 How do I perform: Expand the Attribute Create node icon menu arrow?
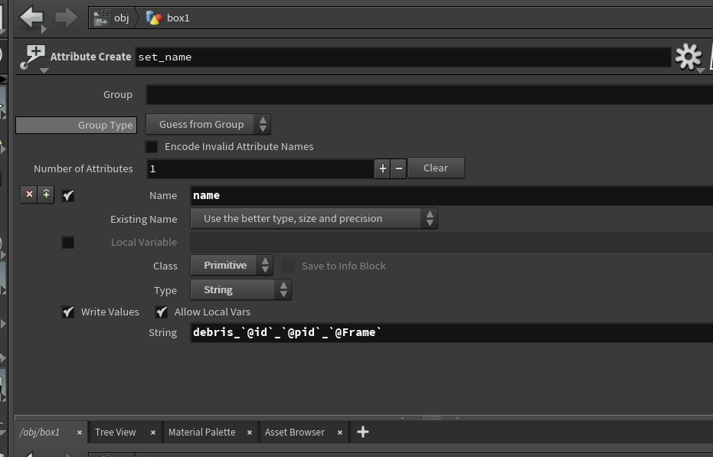click(44, 70)
